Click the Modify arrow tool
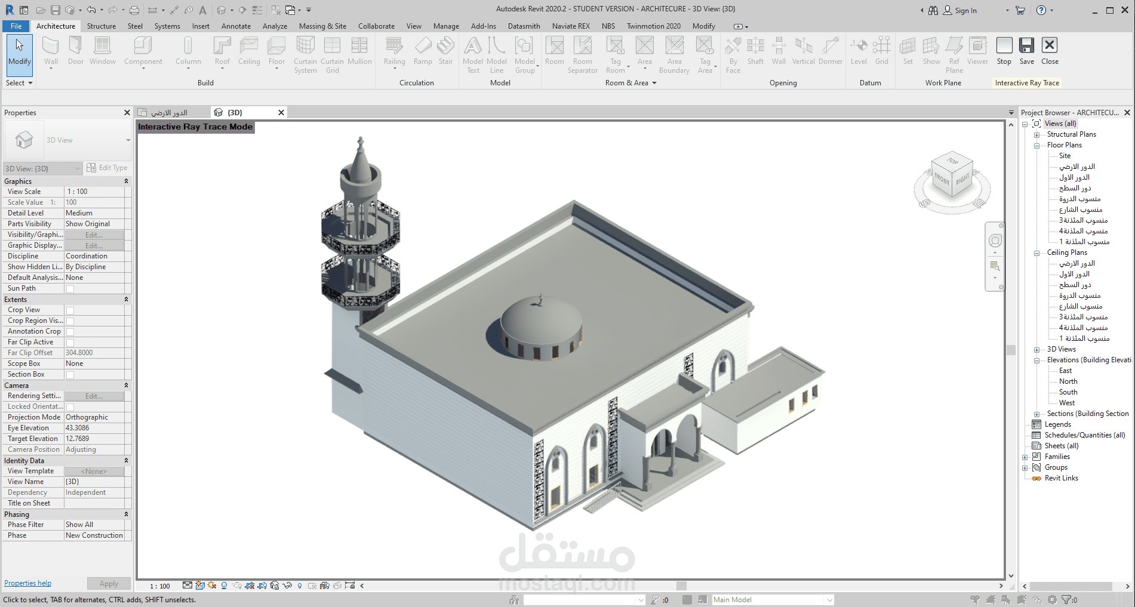Image resolution: width=1135 pixels, height=607 pixels. coord(20,51)
